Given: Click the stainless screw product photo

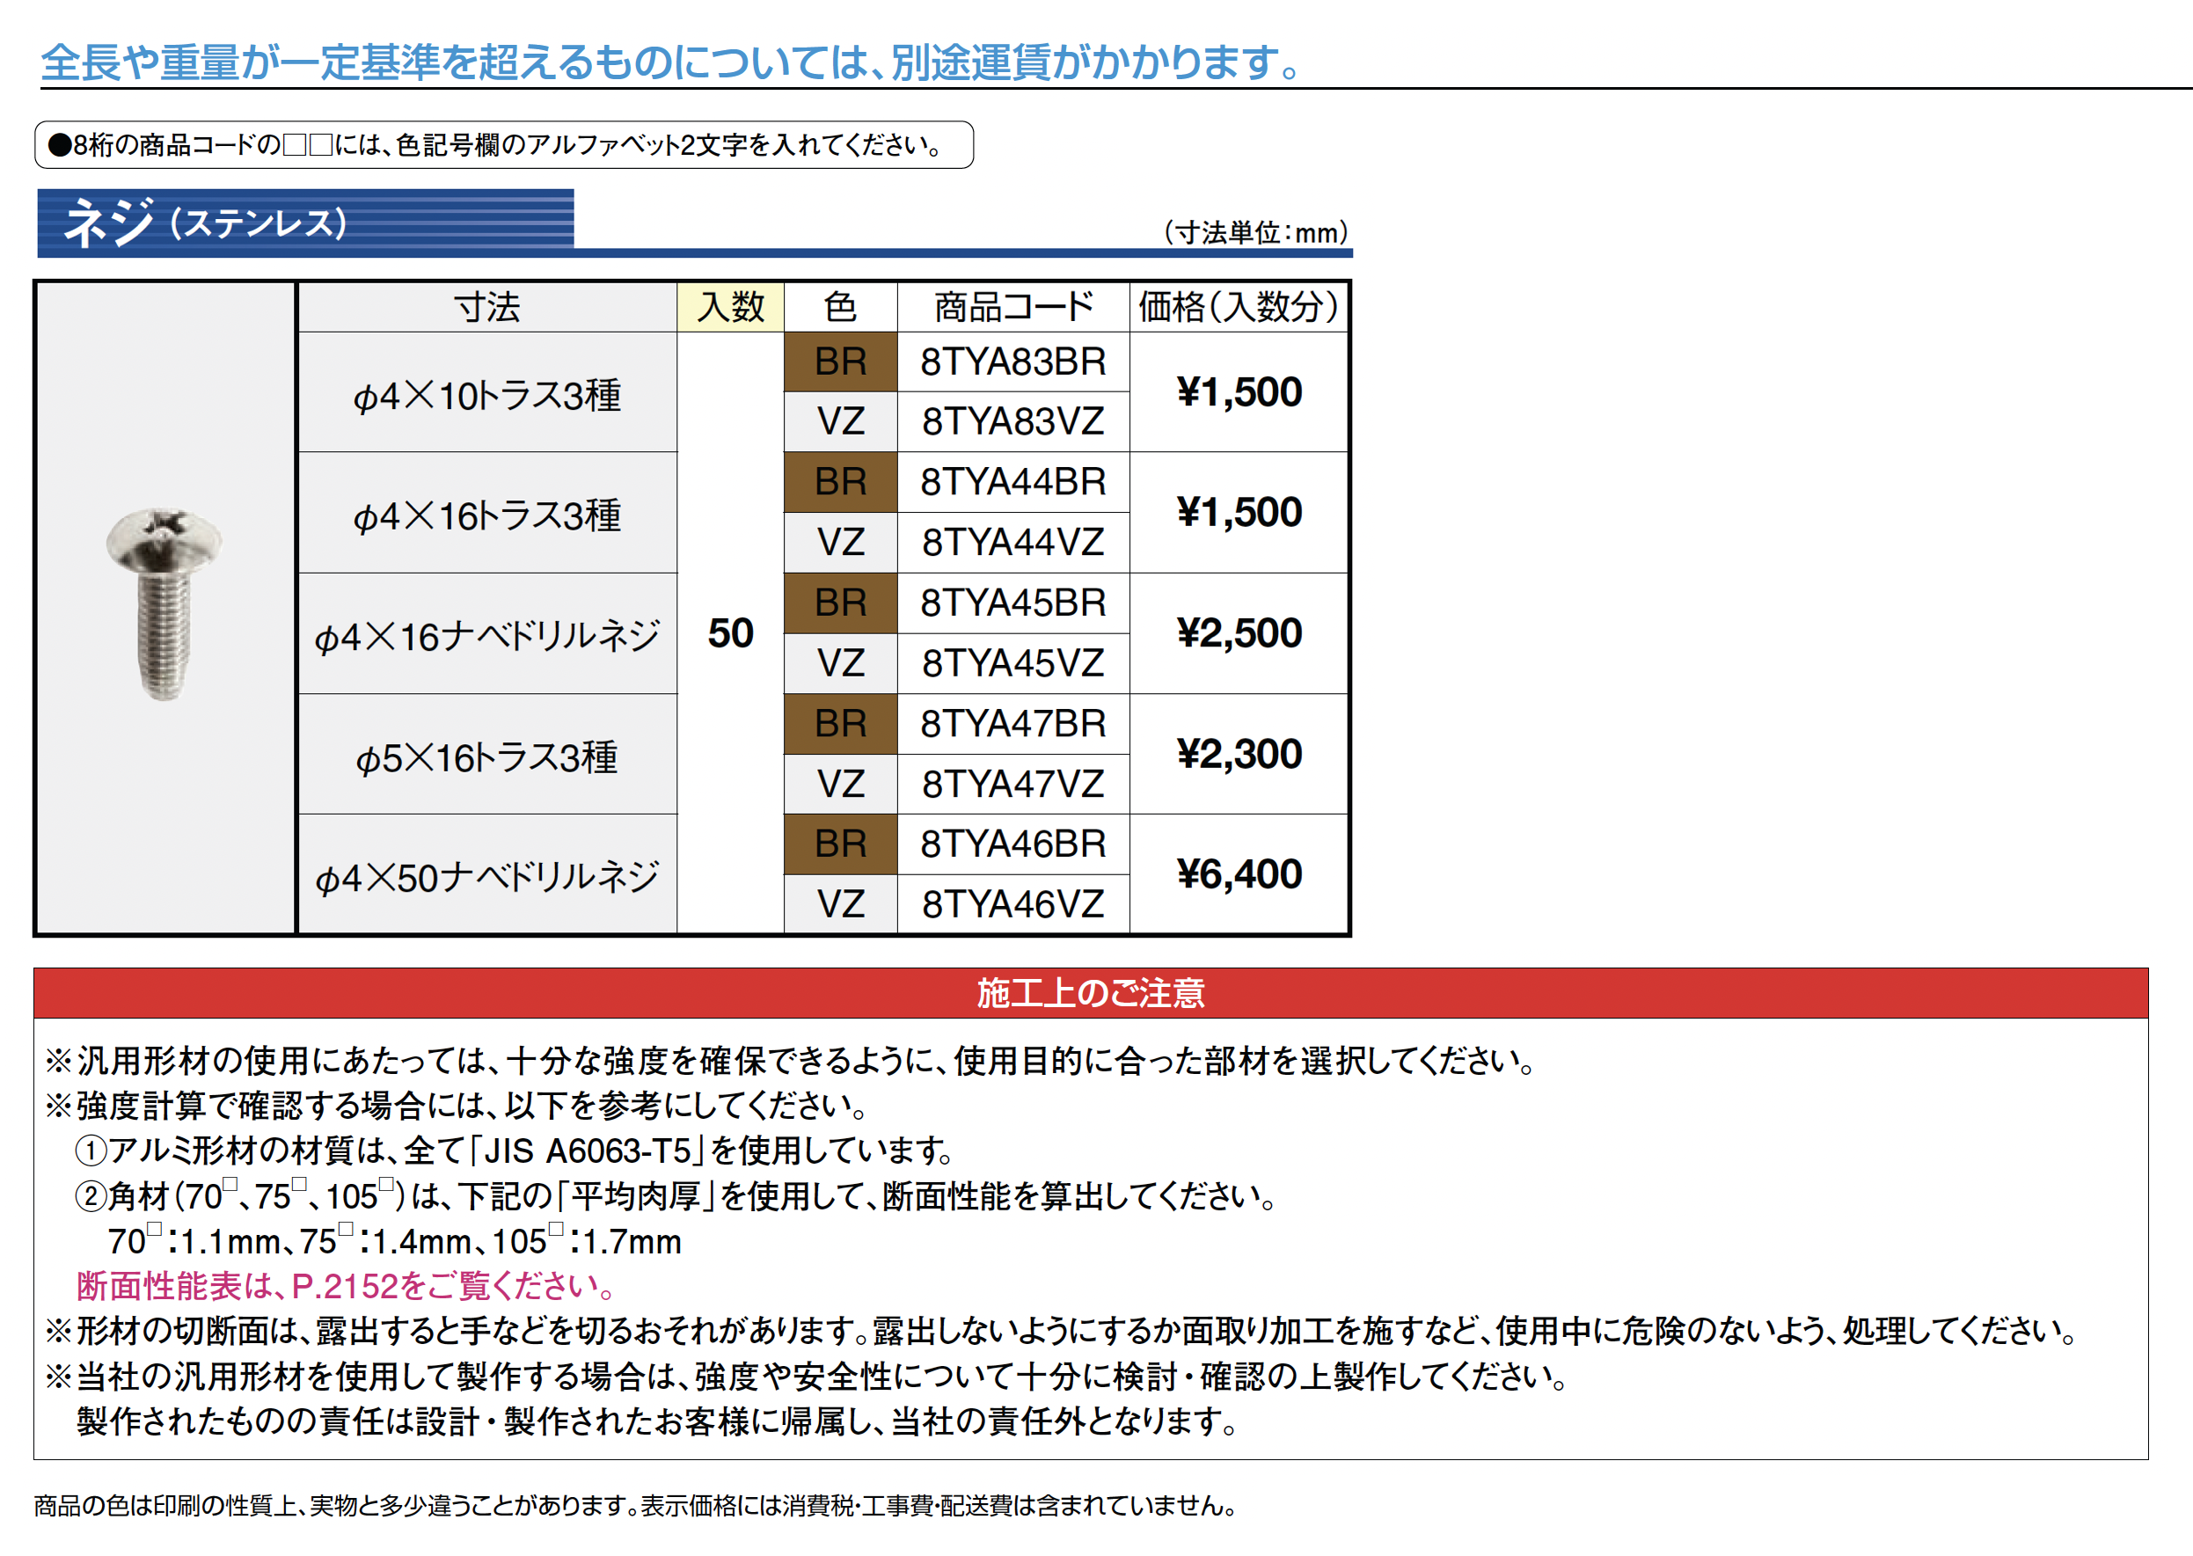Looking at the screenshot, I should 164,603.
